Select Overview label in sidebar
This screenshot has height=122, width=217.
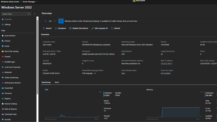click(x=8, y=19)
